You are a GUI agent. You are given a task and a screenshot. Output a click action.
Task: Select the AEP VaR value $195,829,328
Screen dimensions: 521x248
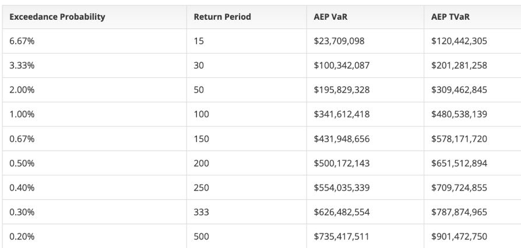click(342, 90)
